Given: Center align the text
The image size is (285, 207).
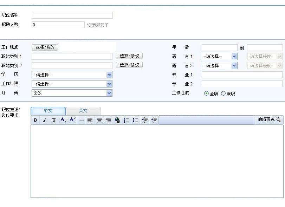Looking at the screenshot, I should 99,120.
